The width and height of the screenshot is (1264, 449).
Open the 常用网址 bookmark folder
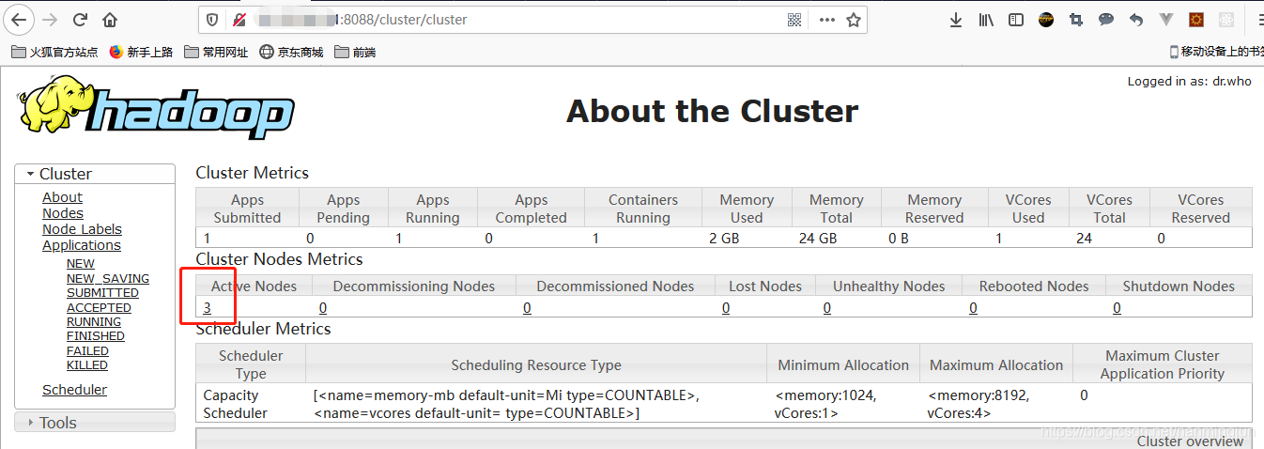(217, 53)
